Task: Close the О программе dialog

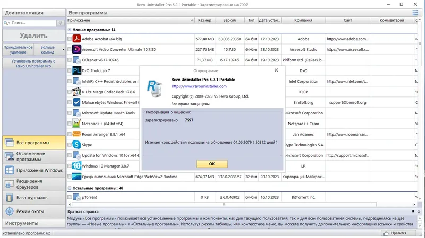Action: pos(276,70)
